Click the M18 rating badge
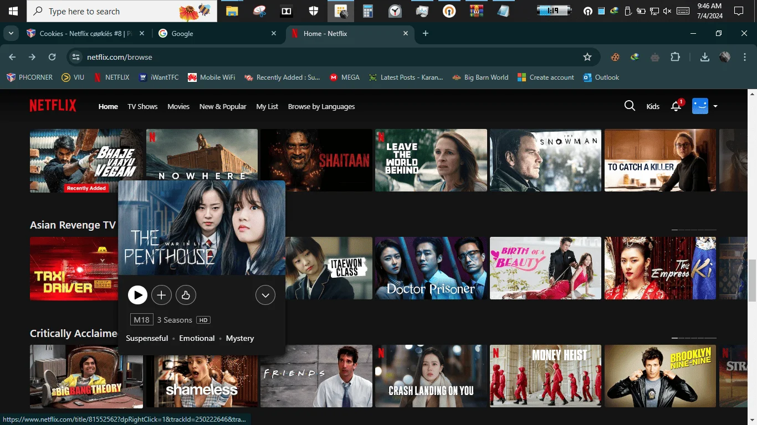Screen dimensions: 757x425 pos(141,320)
